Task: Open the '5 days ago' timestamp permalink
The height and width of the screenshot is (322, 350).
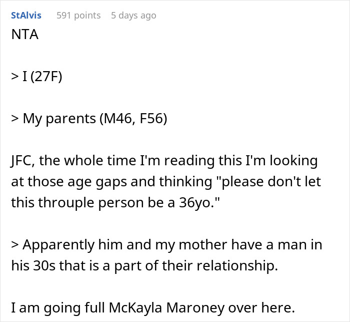Action: click(x=133, y=16)
